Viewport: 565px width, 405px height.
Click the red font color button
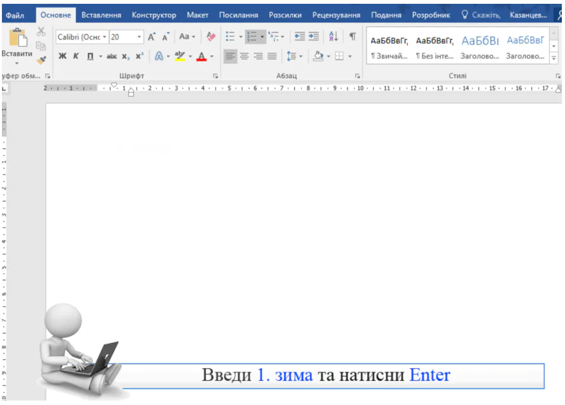click(201, 56)
